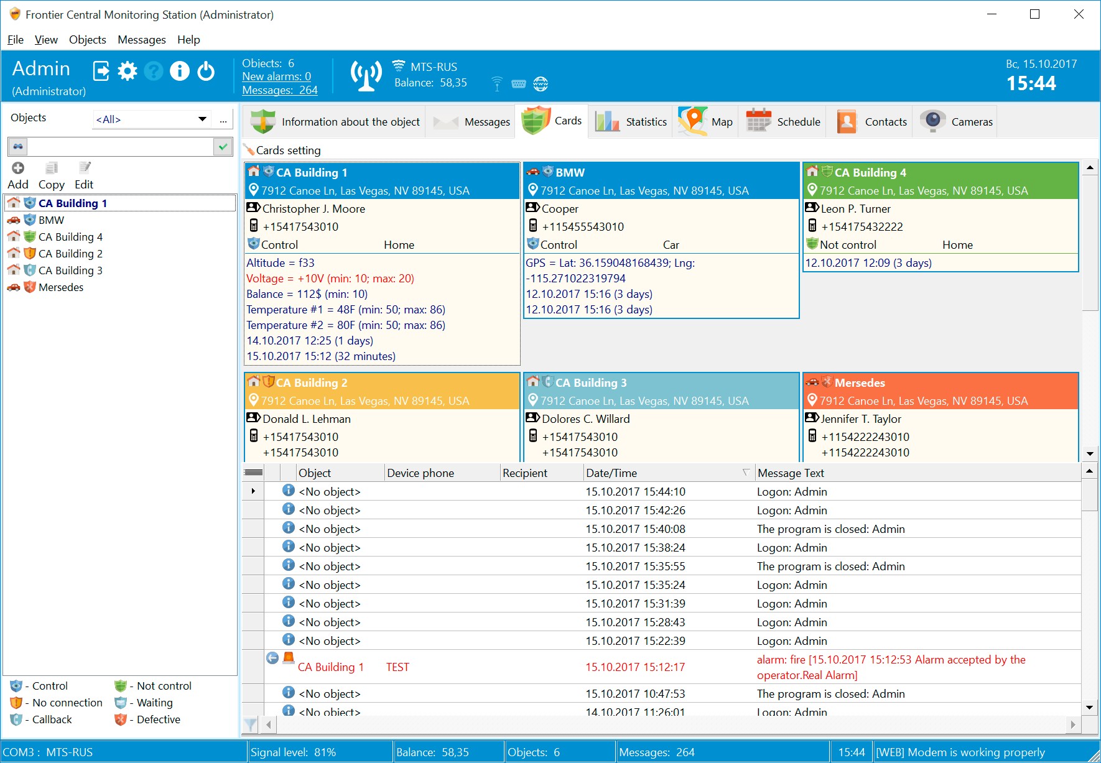Open the Map tab

point(705,122)
